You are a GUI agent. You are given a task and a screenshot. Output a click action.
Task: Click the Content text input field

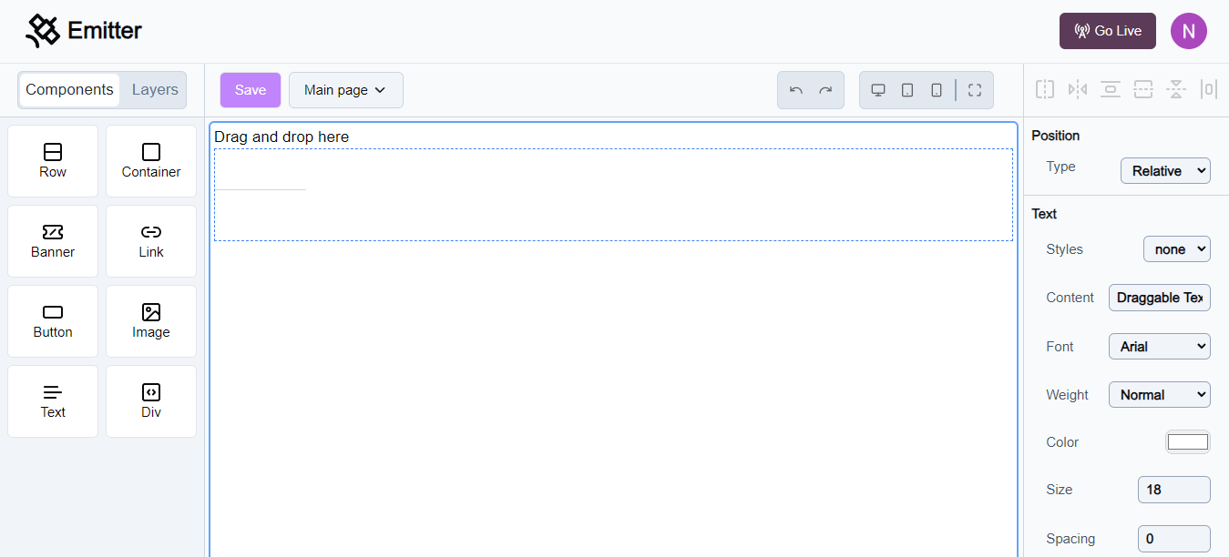click(1159, 298)
